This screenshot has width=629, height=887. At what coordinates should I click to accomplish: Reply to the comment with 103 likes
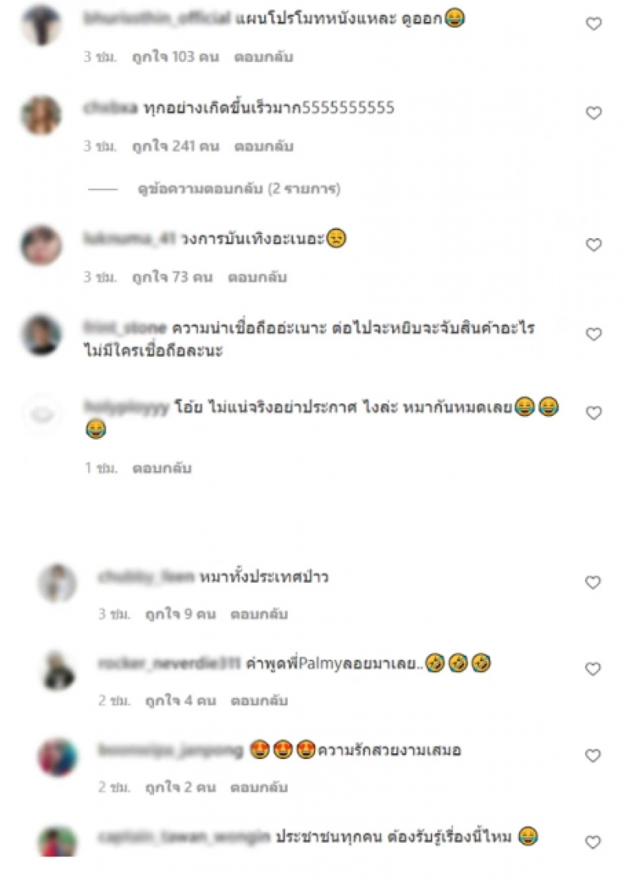pos(263,57)
